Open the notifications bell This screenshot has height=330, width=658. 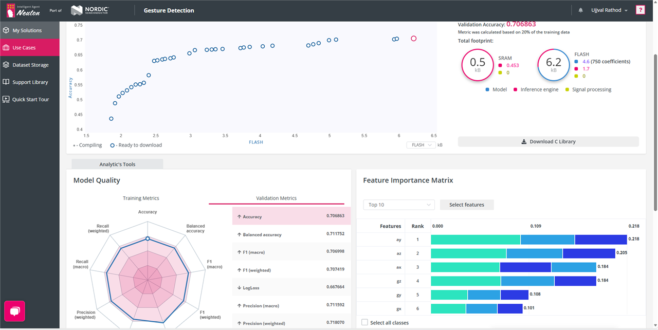point(580,10)
